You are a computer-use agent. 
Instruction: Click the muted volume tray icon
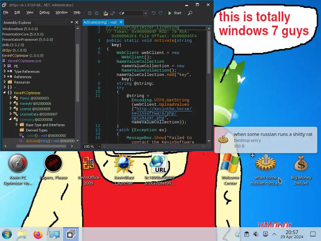pyautogui.click(x=256, y=234)
